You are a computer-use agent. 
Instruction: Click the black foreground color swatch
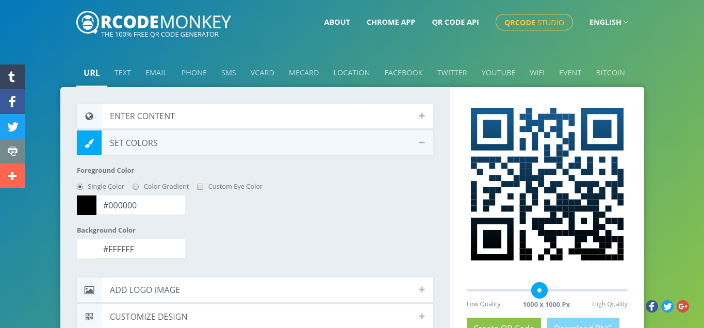[x=87, y=205]
